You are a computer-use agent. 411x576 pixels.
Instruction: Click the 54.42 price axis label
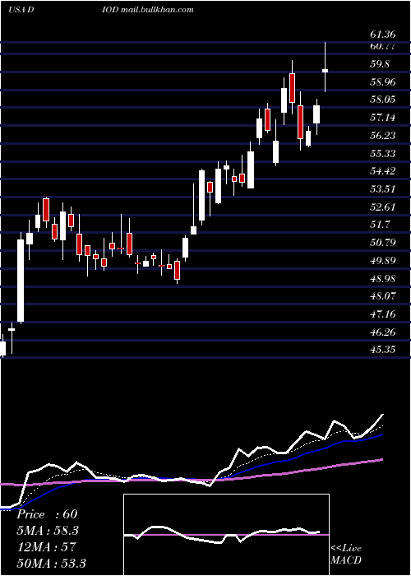(383, 171)
